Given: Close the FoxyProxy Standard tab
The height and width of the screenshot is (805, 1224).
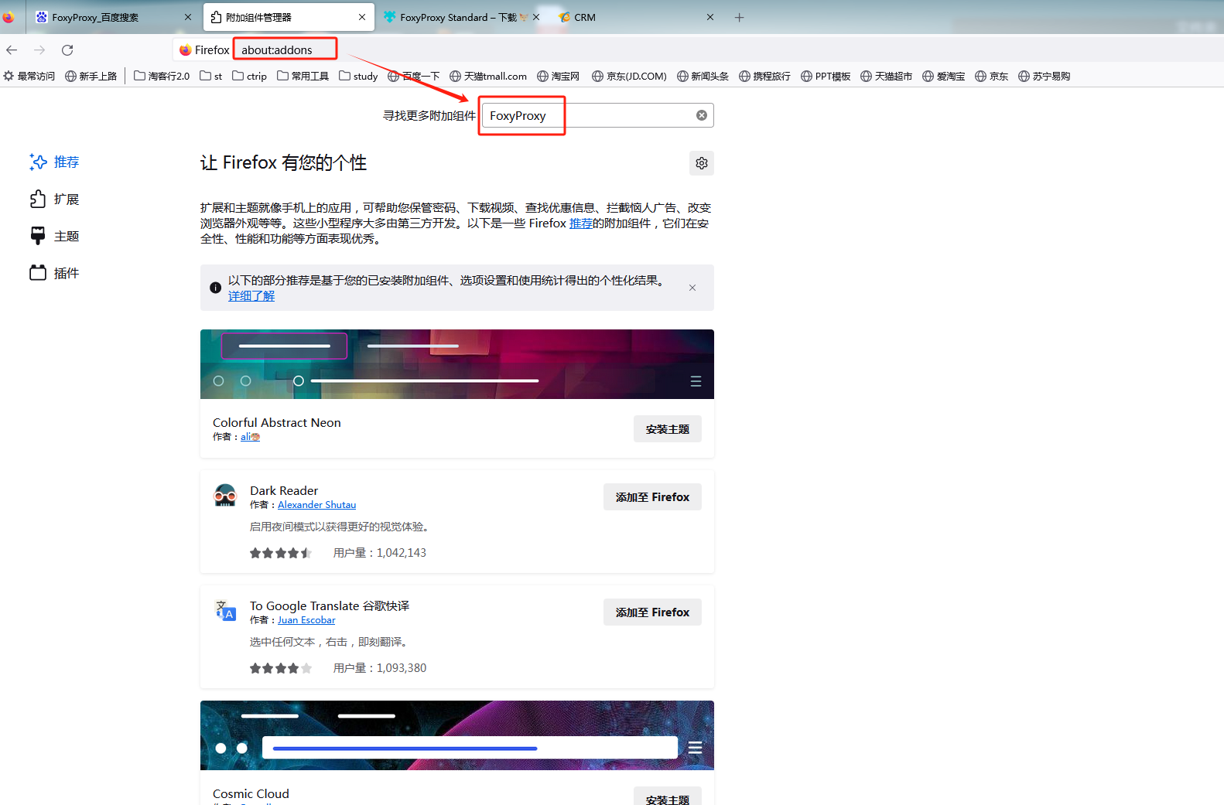Looking at the screenshot, I should point(536,17).
